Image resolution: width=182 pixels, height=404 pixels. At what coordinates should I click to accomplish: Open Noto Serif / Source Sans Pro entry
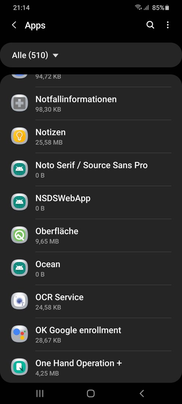click(91, 169)
